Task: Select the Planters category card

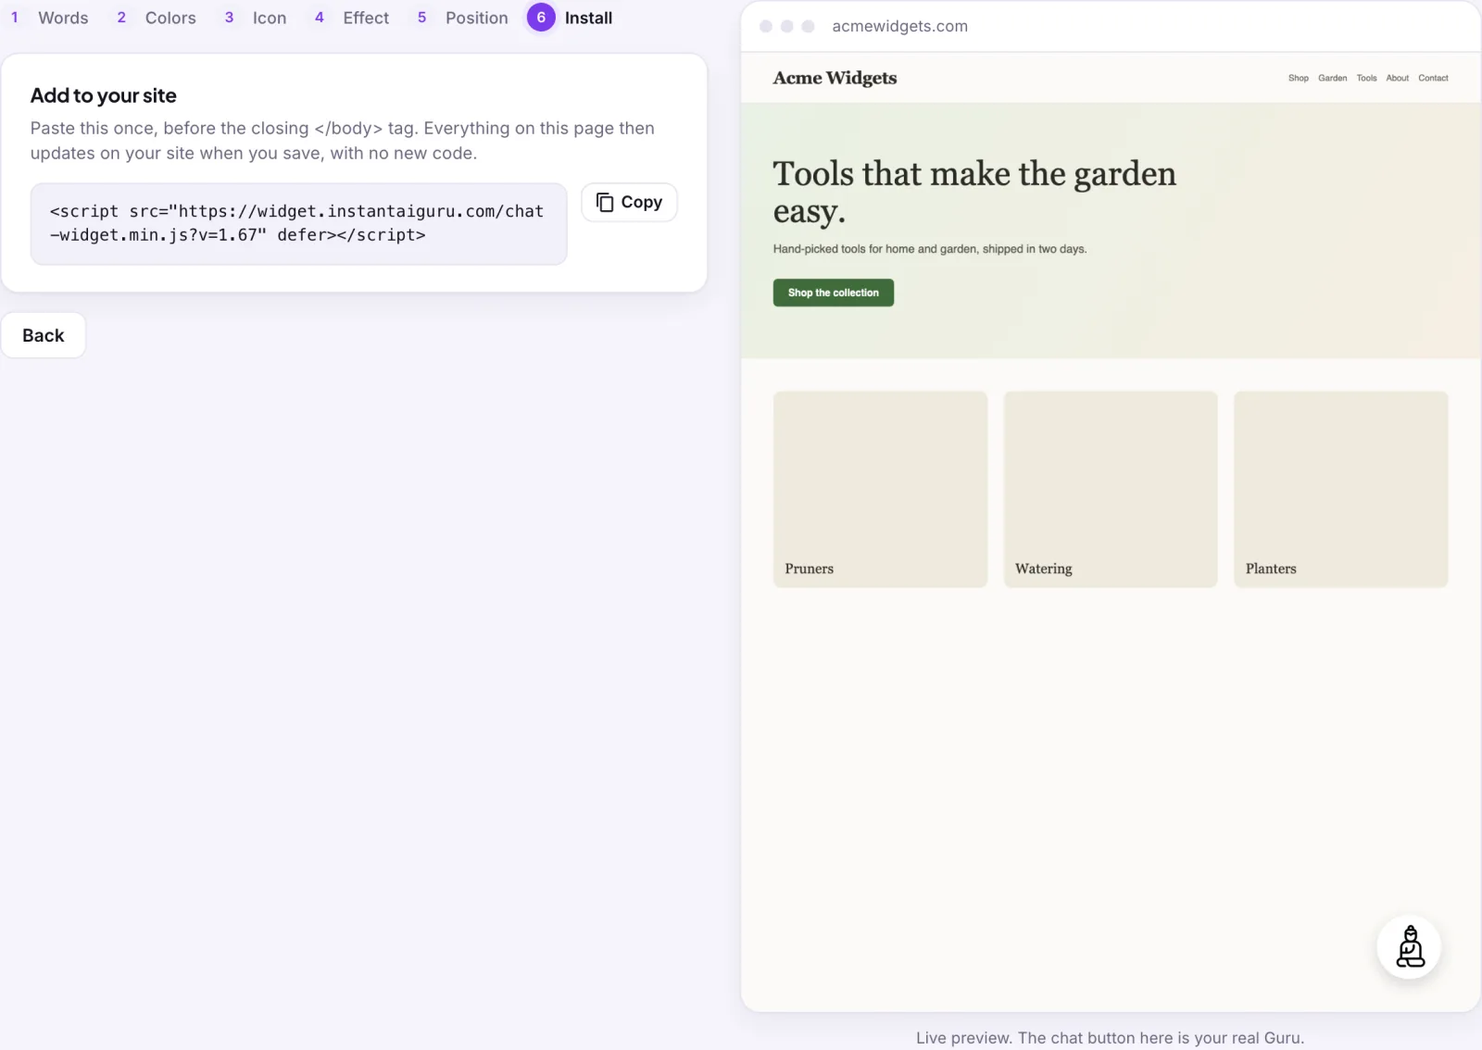Action: coord(1340,489)
